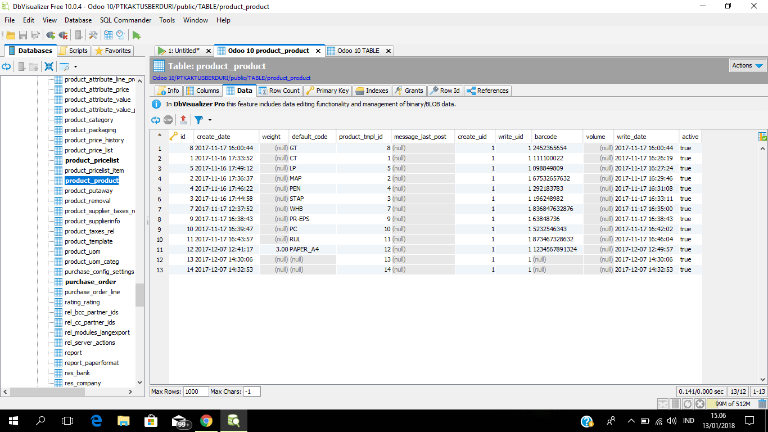
Task: Select the barcode cell 1234567891324
Action: (557, 249)
